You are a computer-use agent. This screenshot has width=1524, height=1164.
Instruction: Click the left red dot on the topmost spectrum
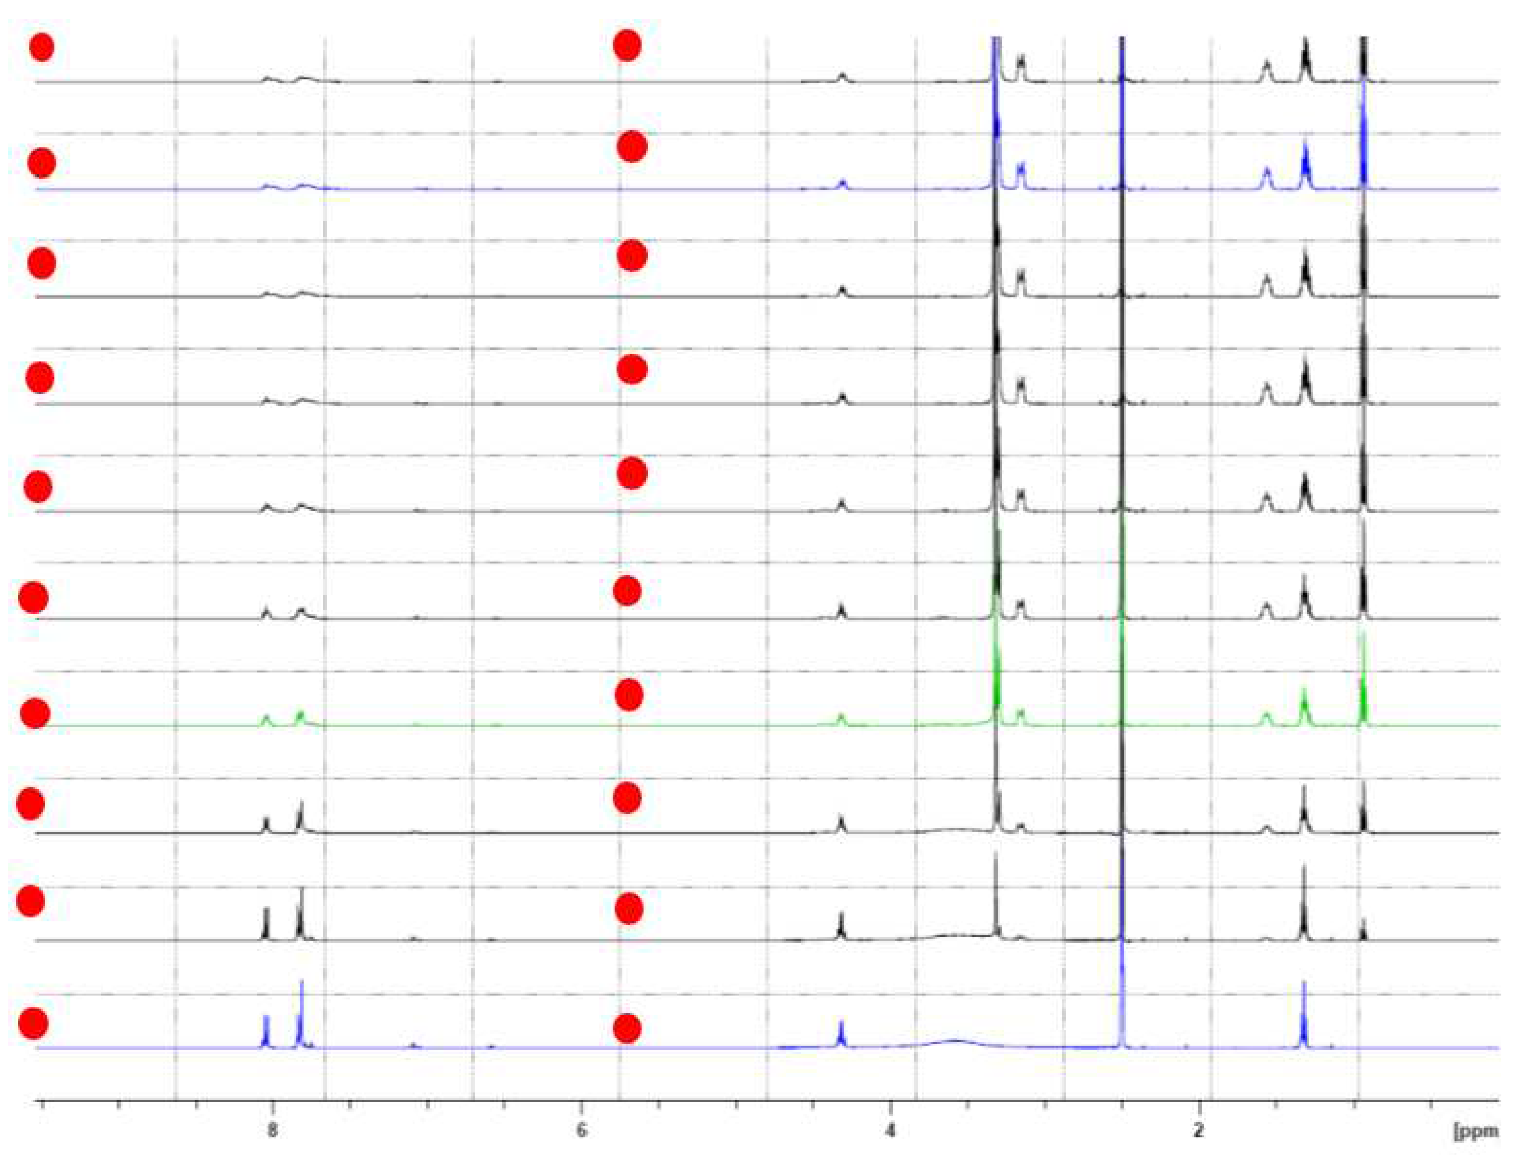tap(42, 47)
